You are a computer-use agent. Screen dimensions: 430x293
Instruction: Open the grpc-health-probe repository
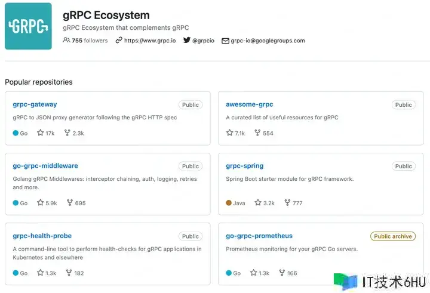click(x=42, y=236)
